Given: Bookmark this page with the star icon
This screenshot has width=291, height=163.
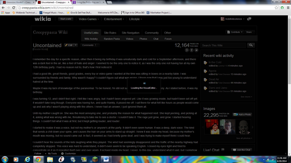Looking at the screenshot, I should pyautogui.click(x=276, y=8).
